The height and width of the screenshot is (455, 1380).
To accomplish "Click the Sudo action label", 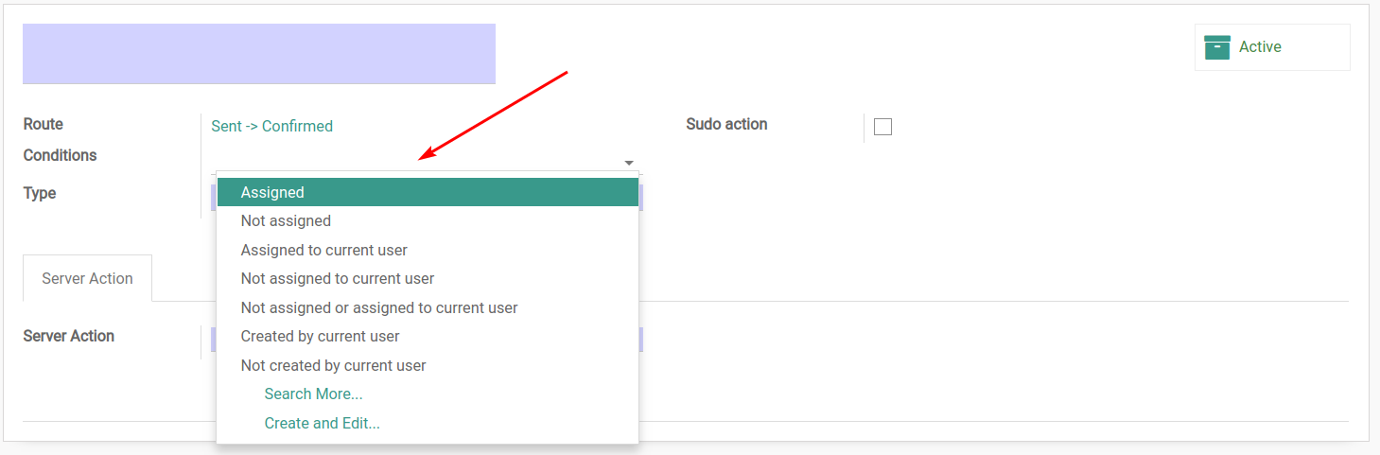I will 726,124.
